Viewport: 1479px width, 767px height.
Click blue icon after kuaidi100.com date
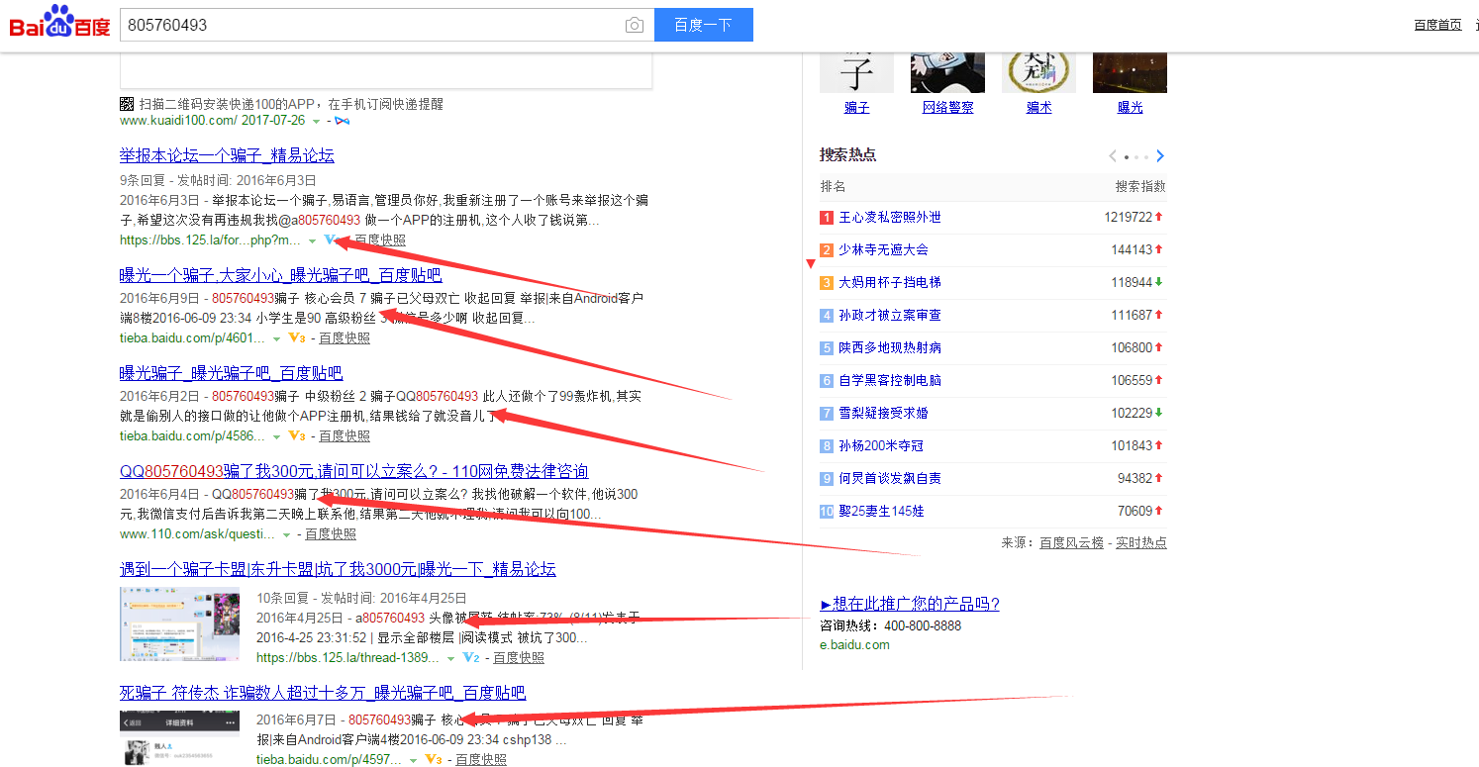tap(343, 121)
